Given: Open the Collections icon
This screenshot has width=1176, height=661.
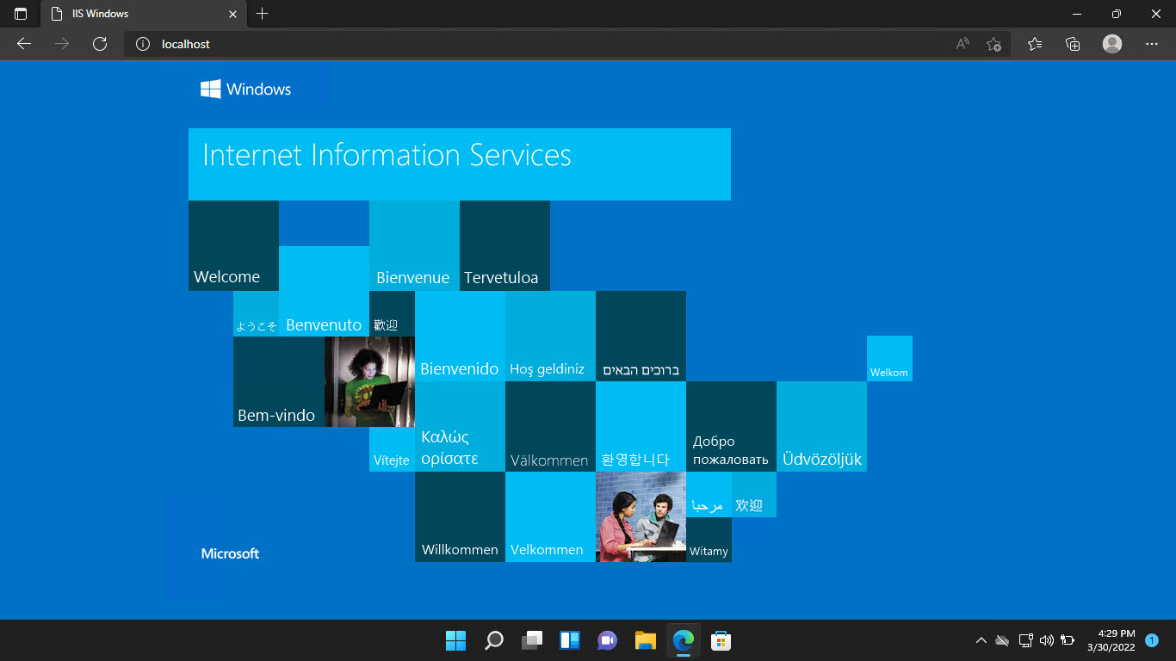Looking at the screenshot, I should [1073, 44].
